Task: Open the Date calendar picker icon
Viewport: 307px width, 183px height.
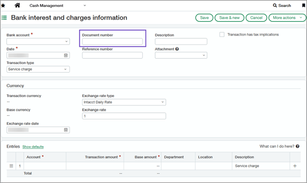Action: pos(66,55)
